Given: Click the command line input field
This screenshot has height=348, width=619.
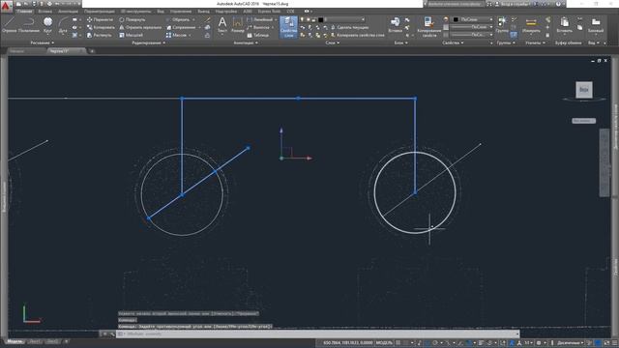Looking at the screenshot, I should coord(318,333).
